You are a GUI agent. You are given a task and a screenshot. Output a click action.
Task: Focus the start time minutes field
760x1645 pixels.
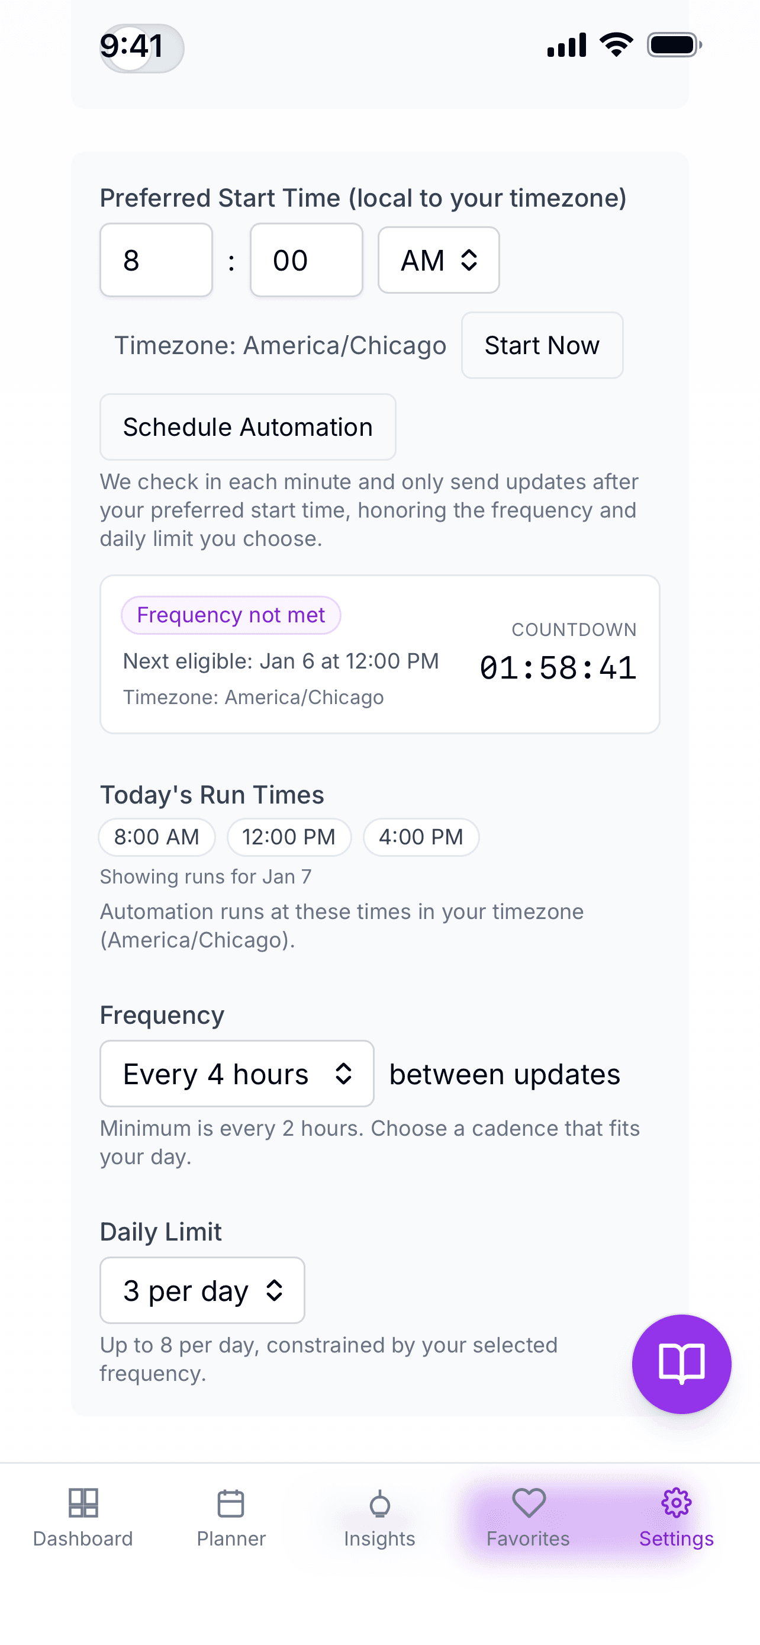point(306,260)
